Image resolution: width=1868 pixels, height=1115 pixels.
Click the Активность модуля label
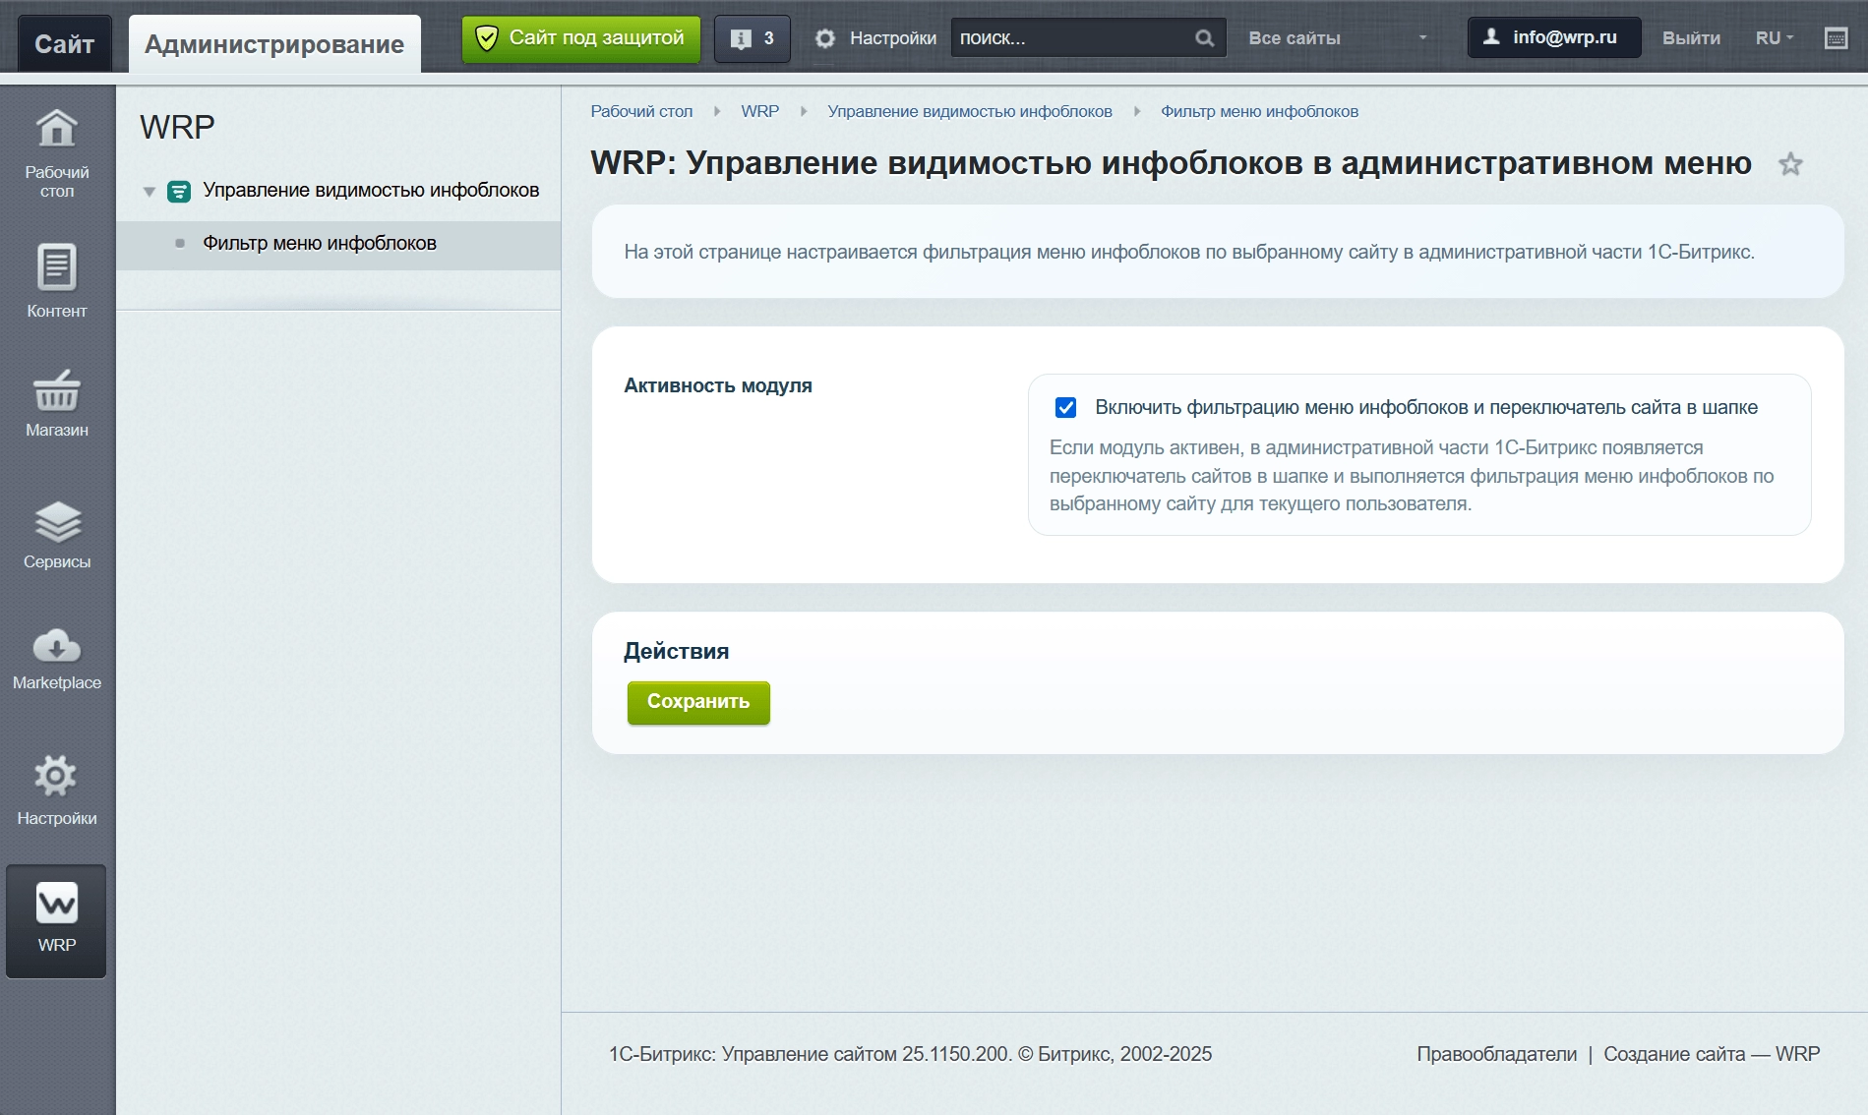718,385
